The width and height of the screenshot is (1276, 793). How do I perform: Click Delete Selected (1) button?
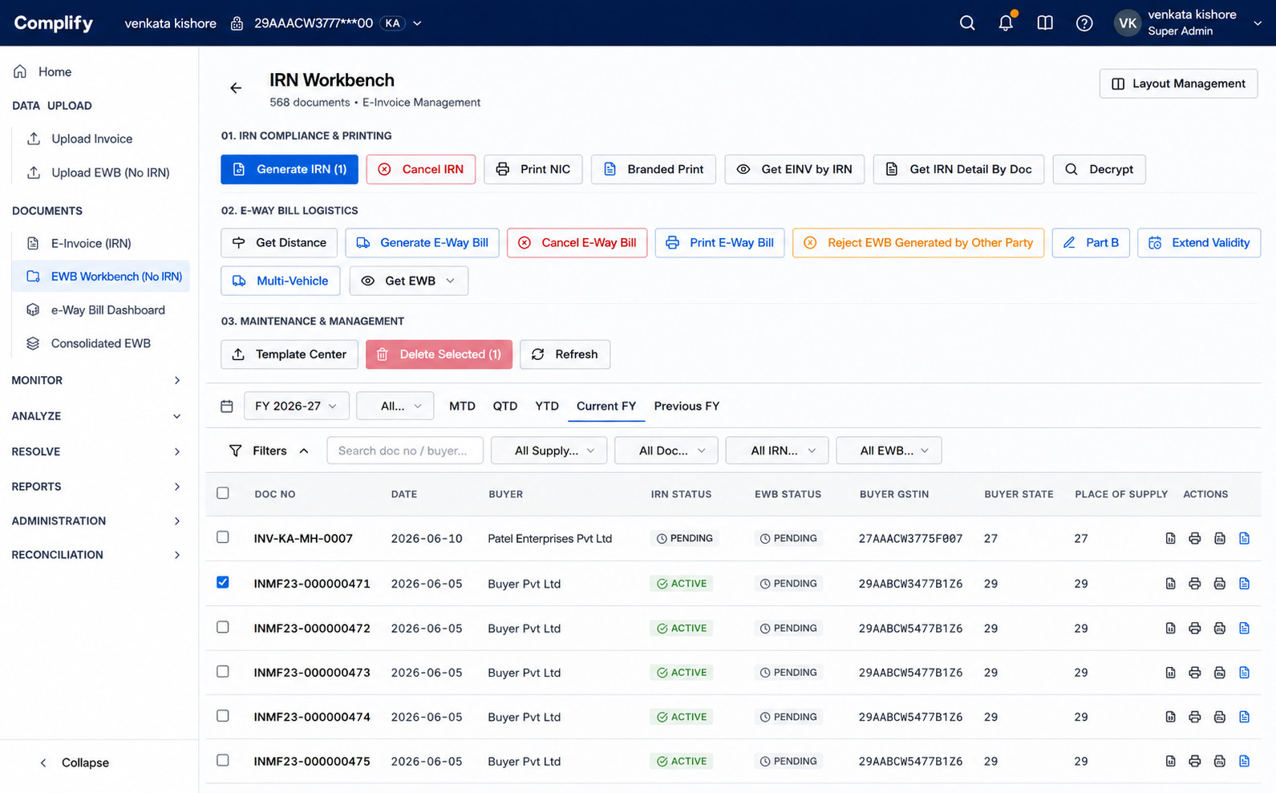click(x=439, y=354)
